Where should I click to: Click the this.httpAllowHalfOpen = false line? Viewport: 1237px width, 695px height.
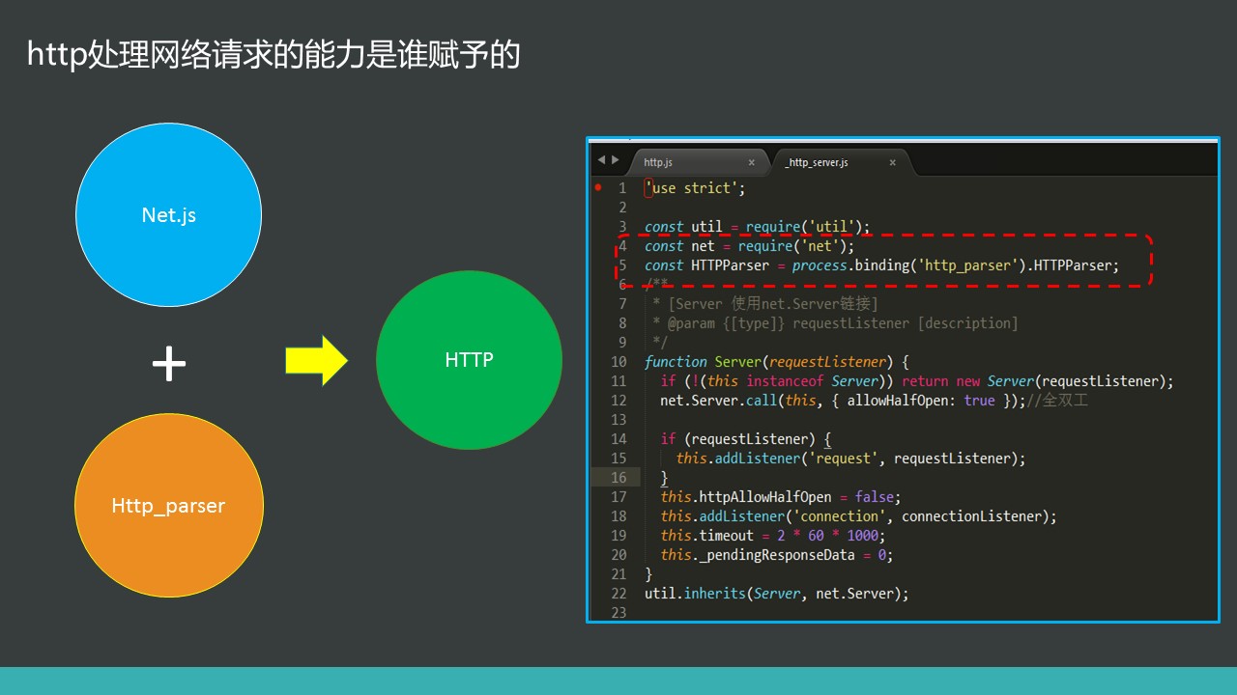tap(781, 497)
